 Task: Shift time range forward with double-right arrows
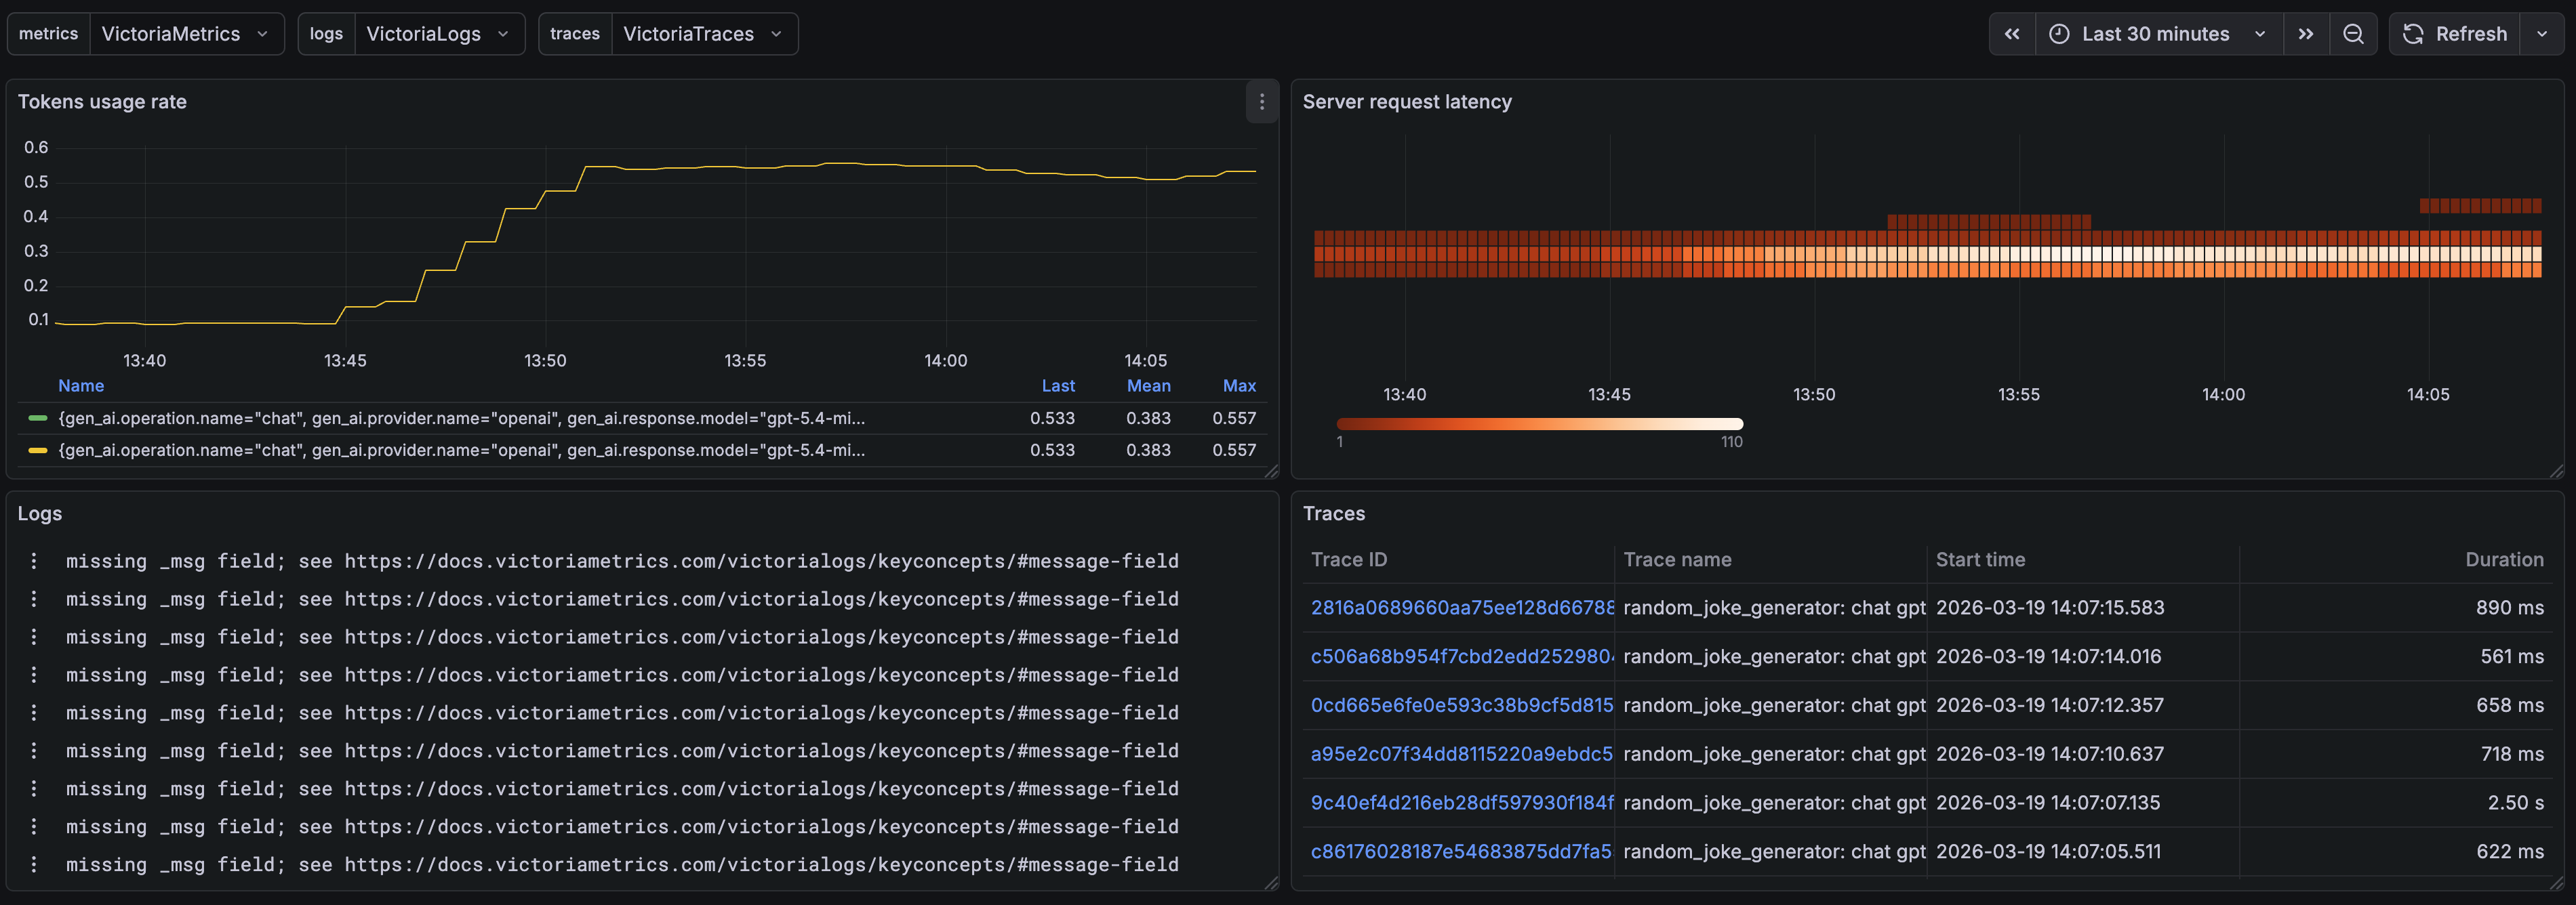coord(2306,34)
